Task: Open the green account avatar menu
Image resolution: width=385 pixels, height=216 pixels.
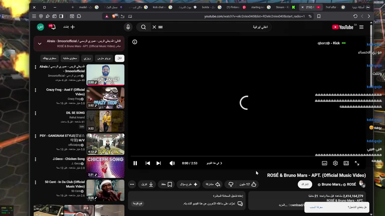Action: 40,27
